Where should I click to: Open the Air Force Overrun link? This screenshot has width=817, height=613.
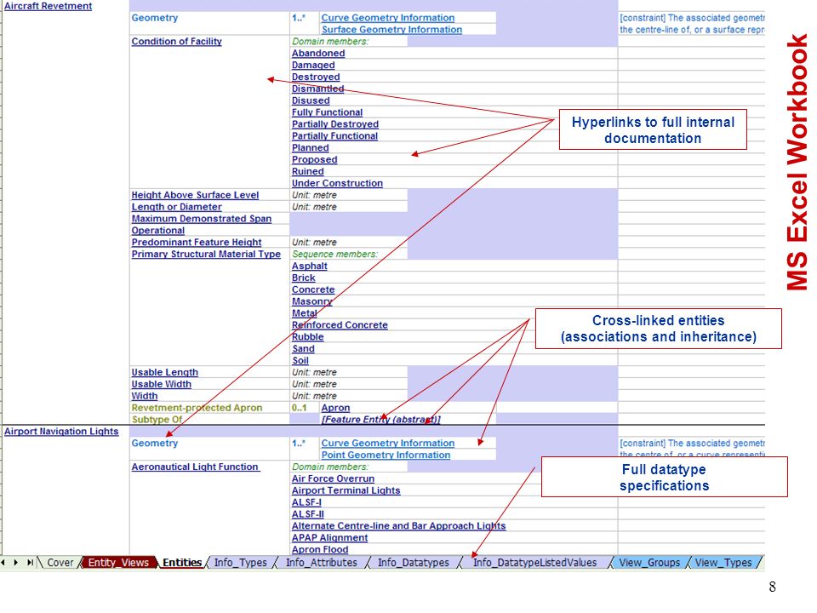pos(333,478)
